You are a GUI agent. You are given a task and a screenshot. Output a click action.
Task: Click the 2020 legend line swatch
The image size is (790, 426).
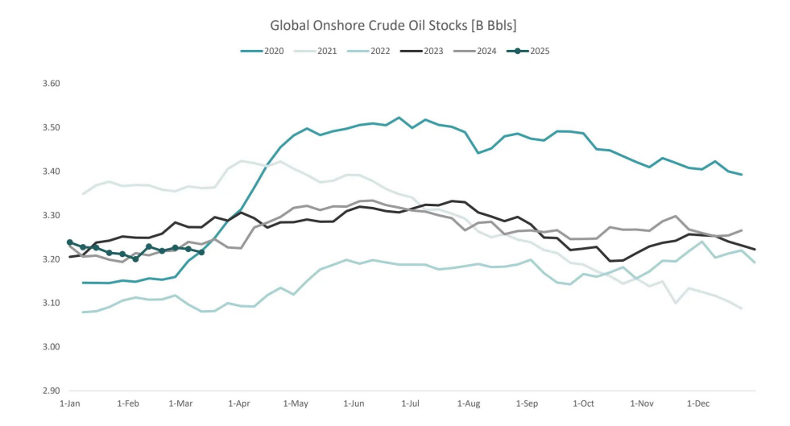[x=251, y=52]
